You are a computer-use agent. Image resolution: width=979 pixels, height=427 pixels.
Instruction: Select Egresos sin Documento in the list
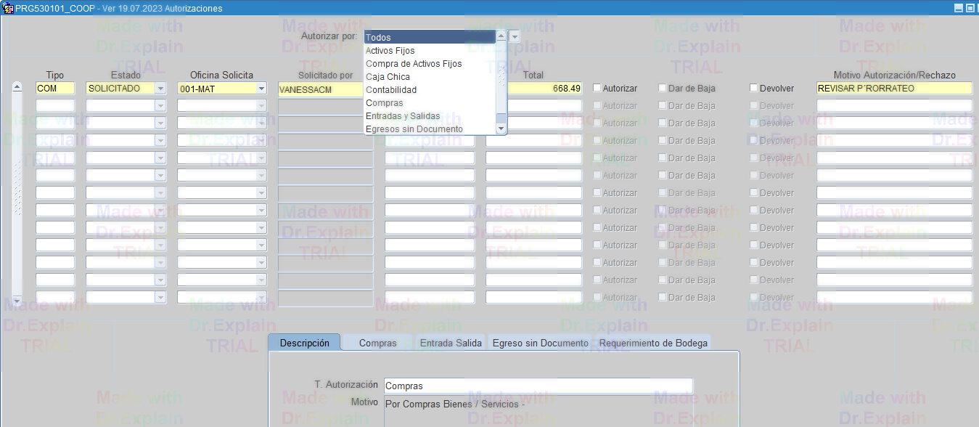(x=414, y=129)
